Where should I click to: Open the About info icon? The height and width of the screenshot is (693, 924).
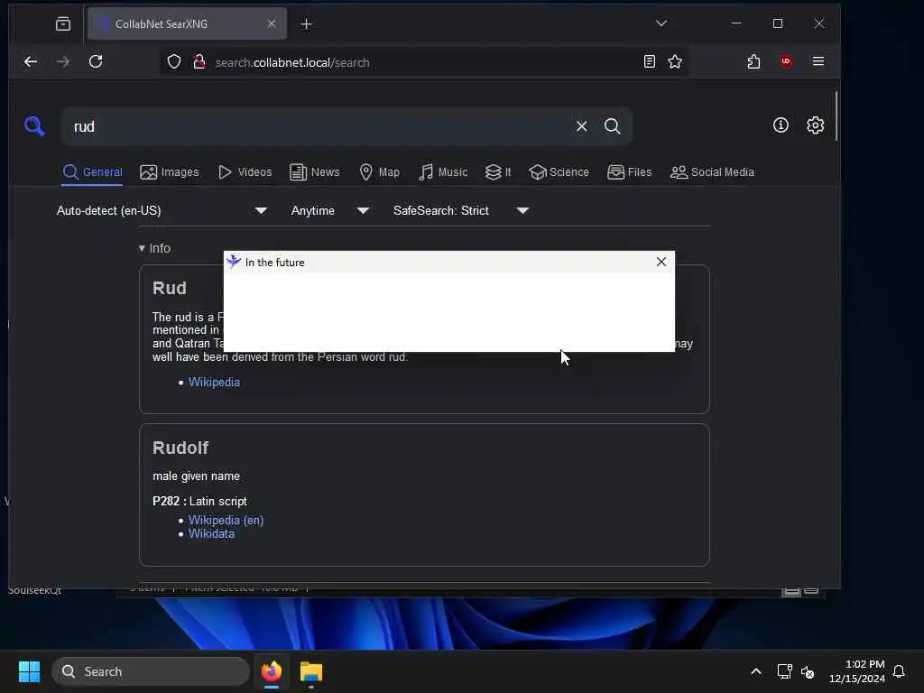[x=781, y=125]
